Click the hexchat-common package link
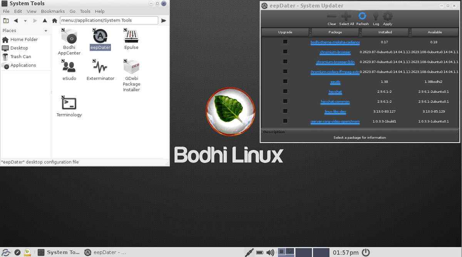This screenshot has height=257, width=462. [335, 102]
